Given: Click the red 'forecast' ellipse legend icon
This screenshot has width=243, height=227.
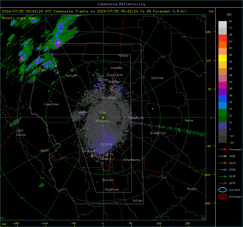Looking at the screenshot, I should tap(222, 196).
